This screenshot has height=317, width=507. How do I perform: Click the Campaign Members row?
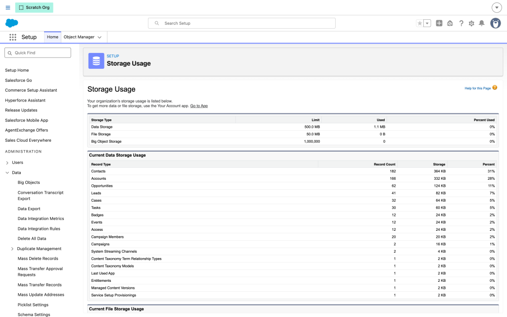pyautogui.click(x=293, y=237)
